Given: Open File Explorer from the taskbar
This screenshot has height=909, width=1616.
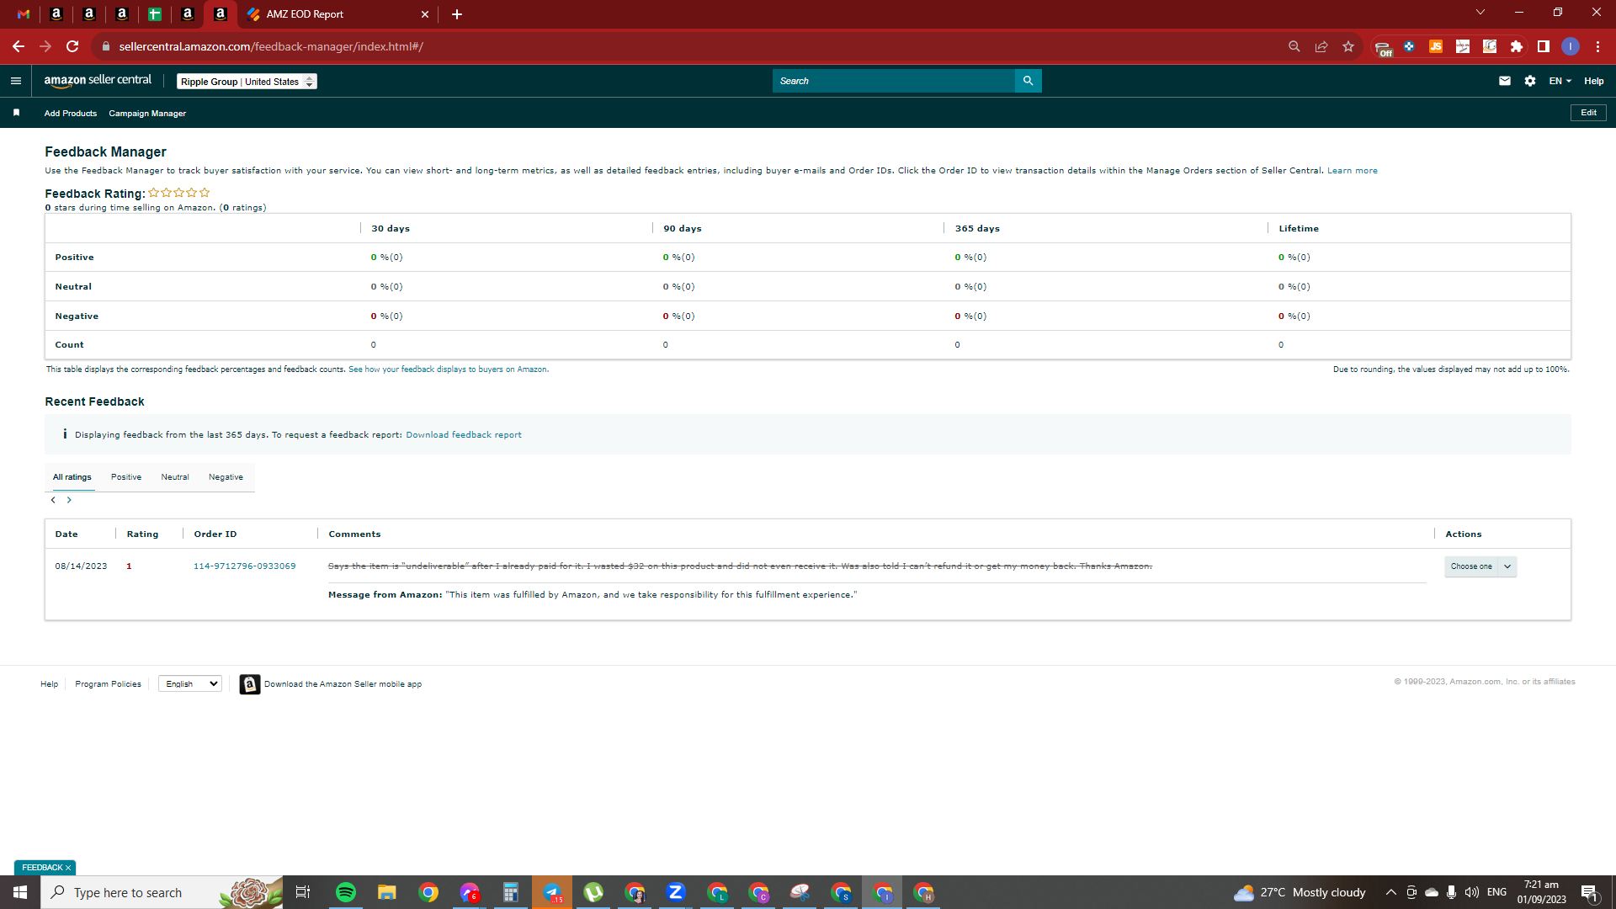Looking at the screenshot, I should 387,892.
